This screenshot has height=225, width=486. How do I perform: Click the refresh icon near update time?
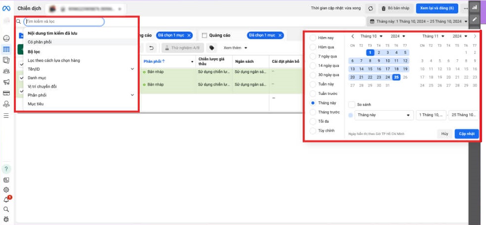[x=370, y=8]
